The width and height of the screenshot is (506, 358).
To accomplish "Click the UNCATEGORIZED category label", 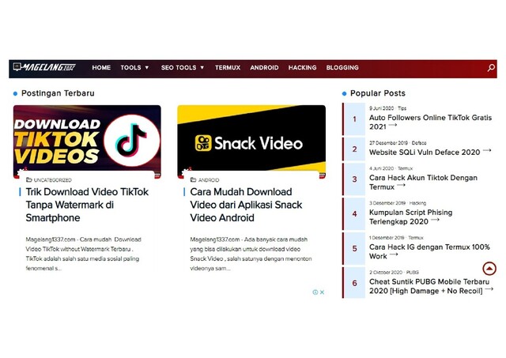I will (53, 180).
